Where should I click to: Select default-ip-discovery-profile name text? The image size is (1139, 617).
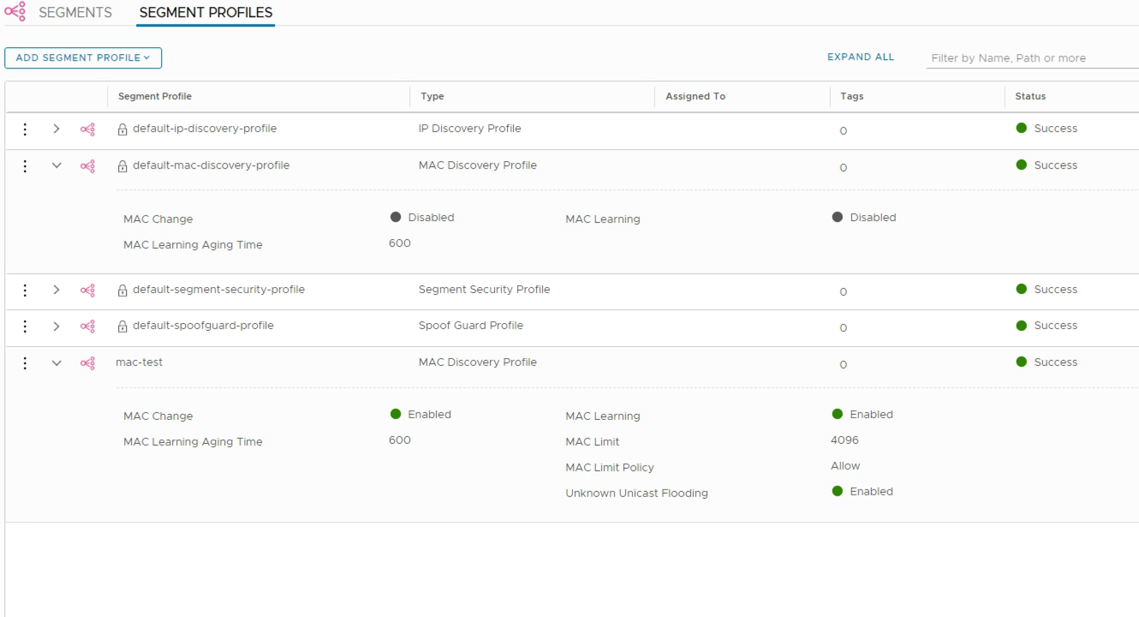tap(205, 129)
